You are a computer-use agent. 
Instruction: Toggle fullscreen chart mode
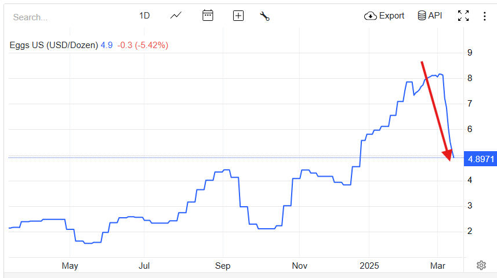(463, 16)
